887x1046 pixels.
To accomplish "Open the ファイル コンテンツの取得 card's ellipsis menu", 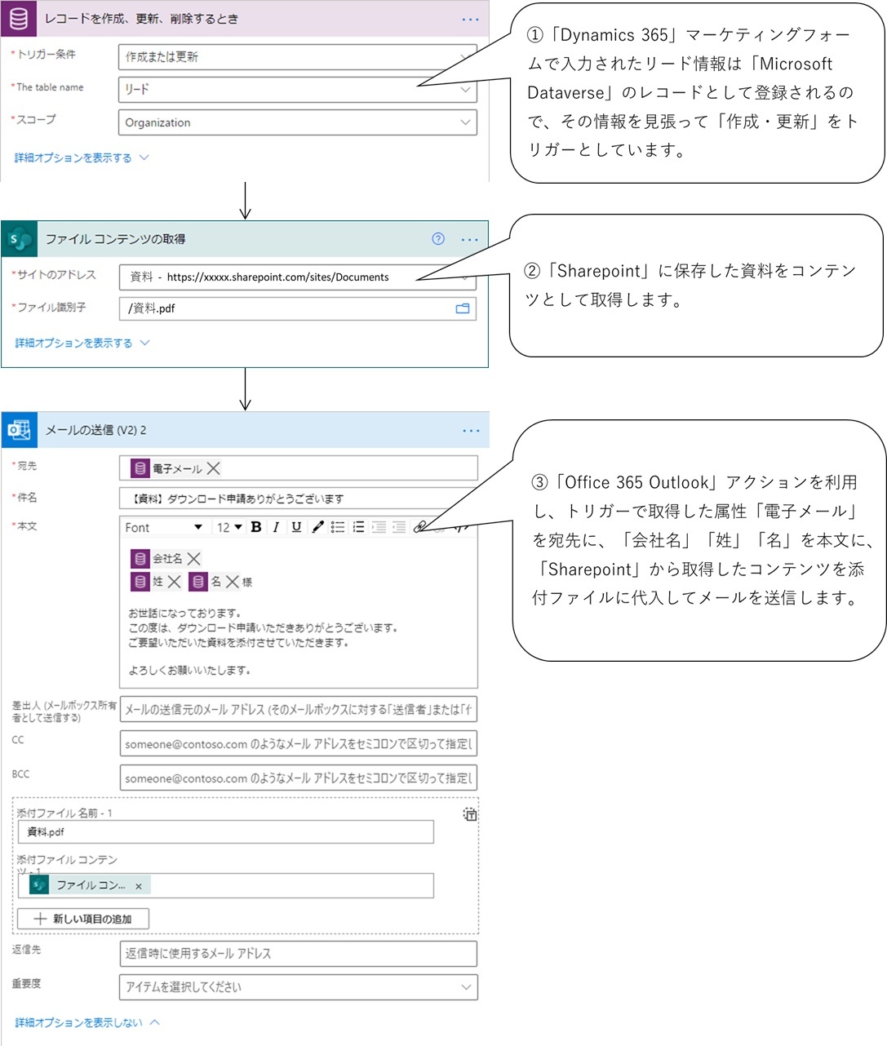I will click(x=470, y=239).
